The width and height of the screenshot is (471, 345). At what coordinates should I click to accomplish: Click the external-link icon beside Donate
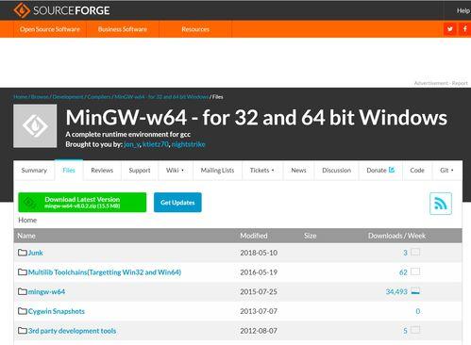point(392,170)
